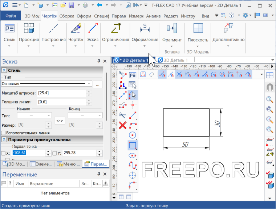The width and height of the screenshot is (276, 209).
Task: Click the Файл button
Action: 11,16
